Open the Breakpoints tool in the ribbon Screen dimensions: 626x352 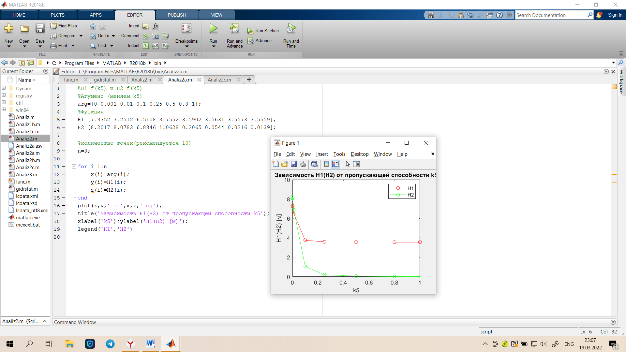point(186,34)
